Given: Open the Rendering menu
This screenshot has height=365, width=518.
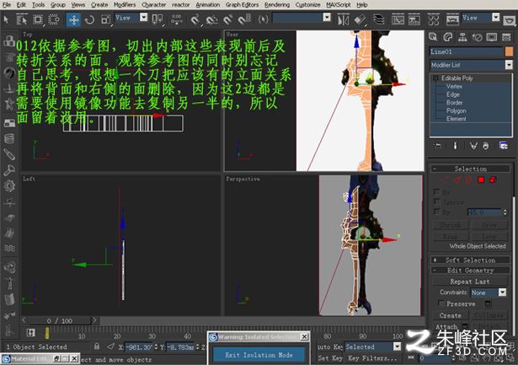Looking at the screenshot, I should point(277,5).
